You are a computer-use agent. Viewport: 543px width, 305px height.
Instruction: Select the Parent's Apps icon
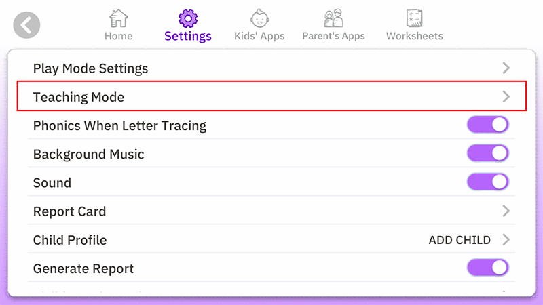[333, 18]
